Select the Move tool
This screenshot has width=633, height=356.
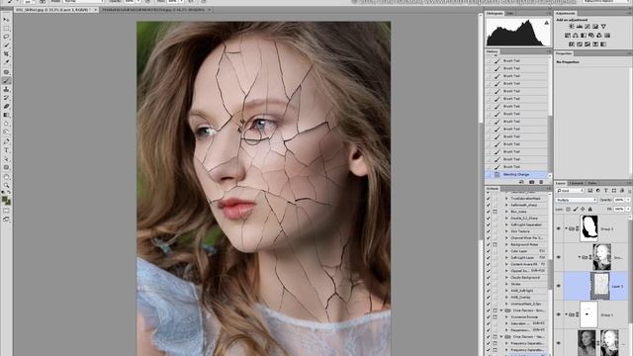point(6,20)
